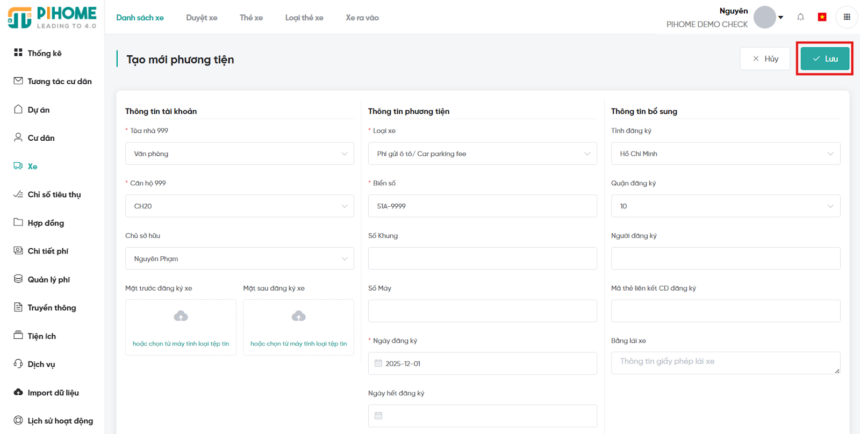Switch to the Thẻ xe tab
Viewport: 860px width, 434px height.
(x=251, y=18)
